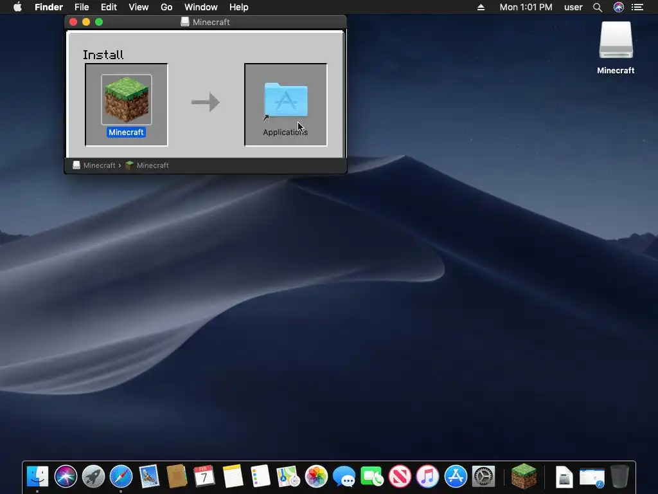This screenshot has width=658, height=494.
Task: Open the disk image file in Dock
Action: click(564, 477)
